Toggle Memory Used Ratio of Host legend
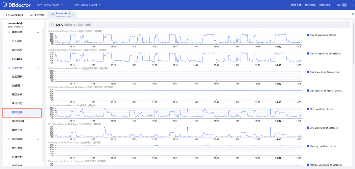355x169 pixels. pos(322,146)
